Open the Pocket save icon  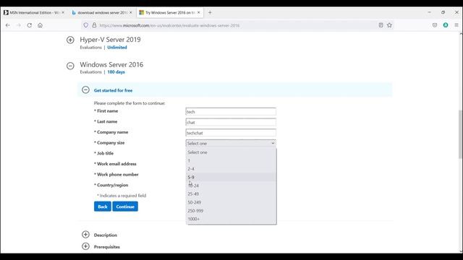point(435,25)
